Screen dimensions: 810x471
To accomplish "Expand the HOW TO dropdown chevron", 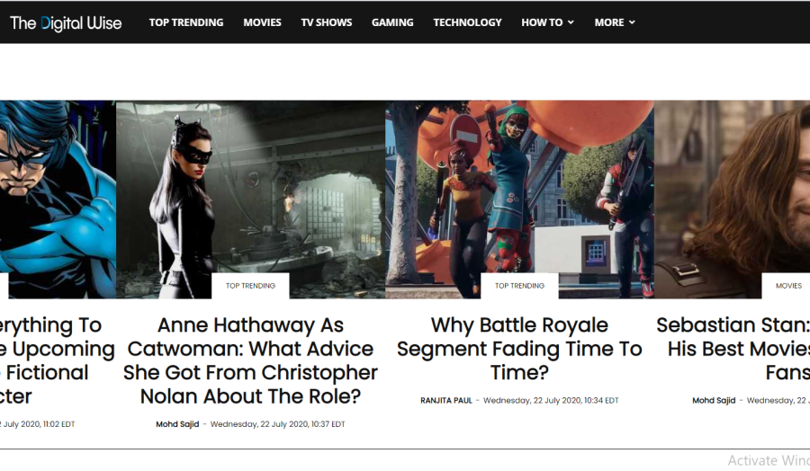I will (571, 22).
